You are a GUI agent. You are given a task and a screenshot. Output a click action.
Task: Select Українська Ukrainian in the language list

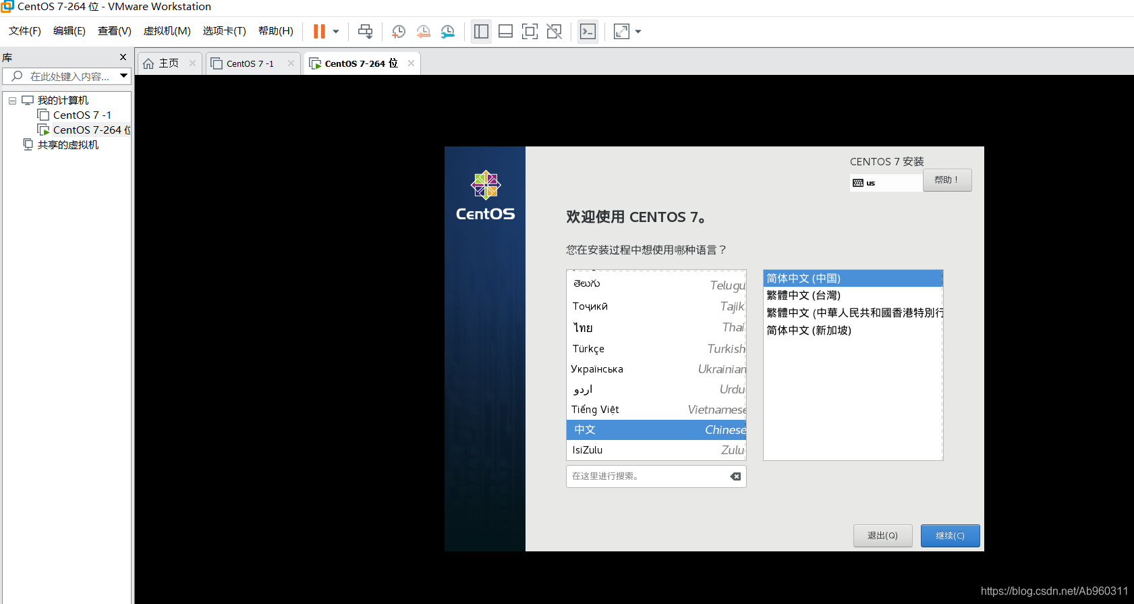click(x=656, y=369)
